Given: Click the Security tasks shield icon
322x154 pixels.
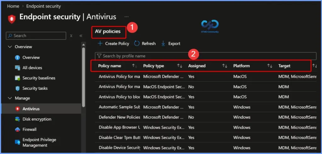Looking at the screenshot, I should 18,88.
